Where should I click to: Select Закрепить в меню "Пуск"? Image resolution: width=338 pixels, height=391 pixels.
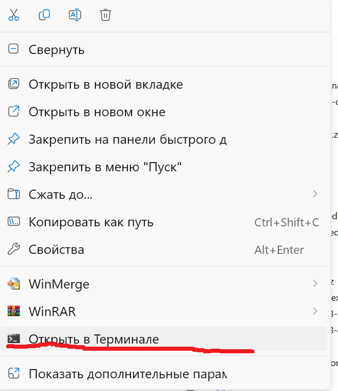coord(105,166)
